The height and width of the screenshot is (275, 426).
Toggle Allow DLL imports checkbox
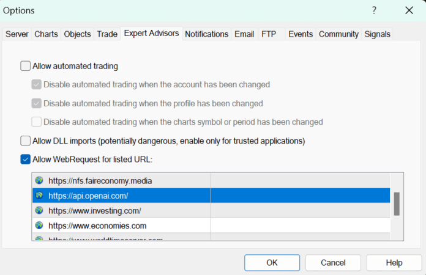point(25,141)
